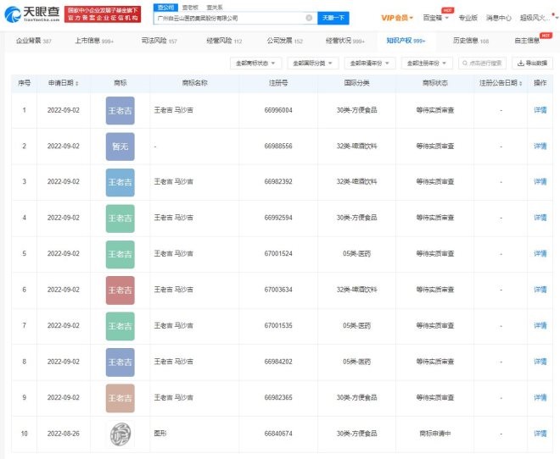Open the 王老吉 trademark image in row 1

tap(120, 110)
